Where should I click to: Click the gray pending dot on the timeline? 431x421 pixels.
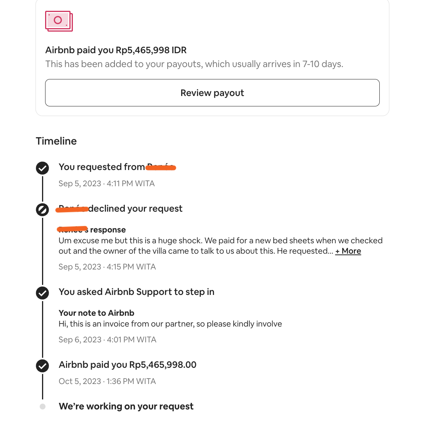42,406
